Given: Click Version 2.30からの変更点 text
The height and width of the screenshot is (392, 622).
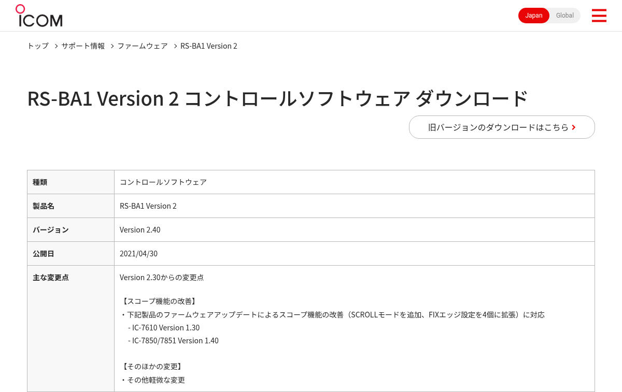Looking at the screenshot, I should coord(162,278).
